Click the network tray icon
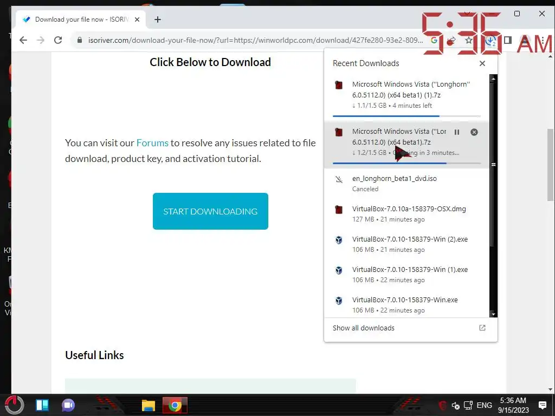This screenshot has height=416, width=555. (x=468, y=405)
